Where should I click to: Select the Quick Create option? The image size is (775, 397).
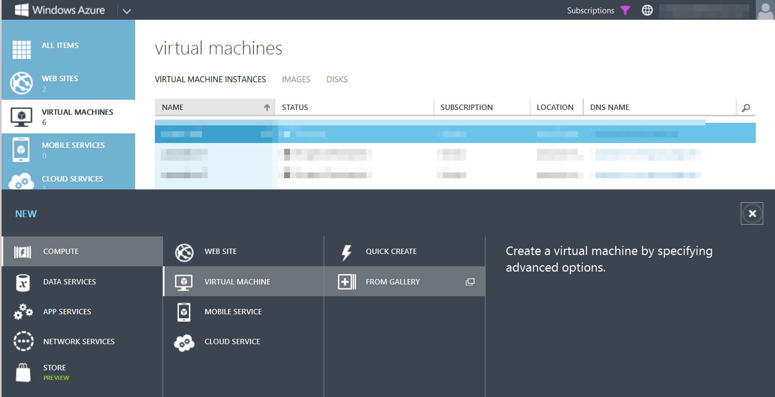pyautogui.click(x=405, y=251)
